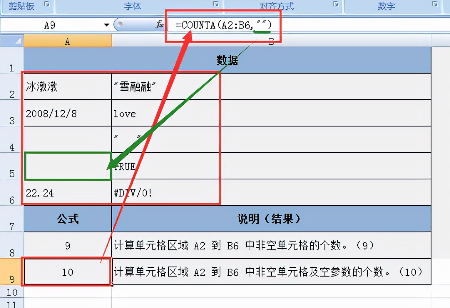Click the merged header cell 数据

click(x=227, y=60)
